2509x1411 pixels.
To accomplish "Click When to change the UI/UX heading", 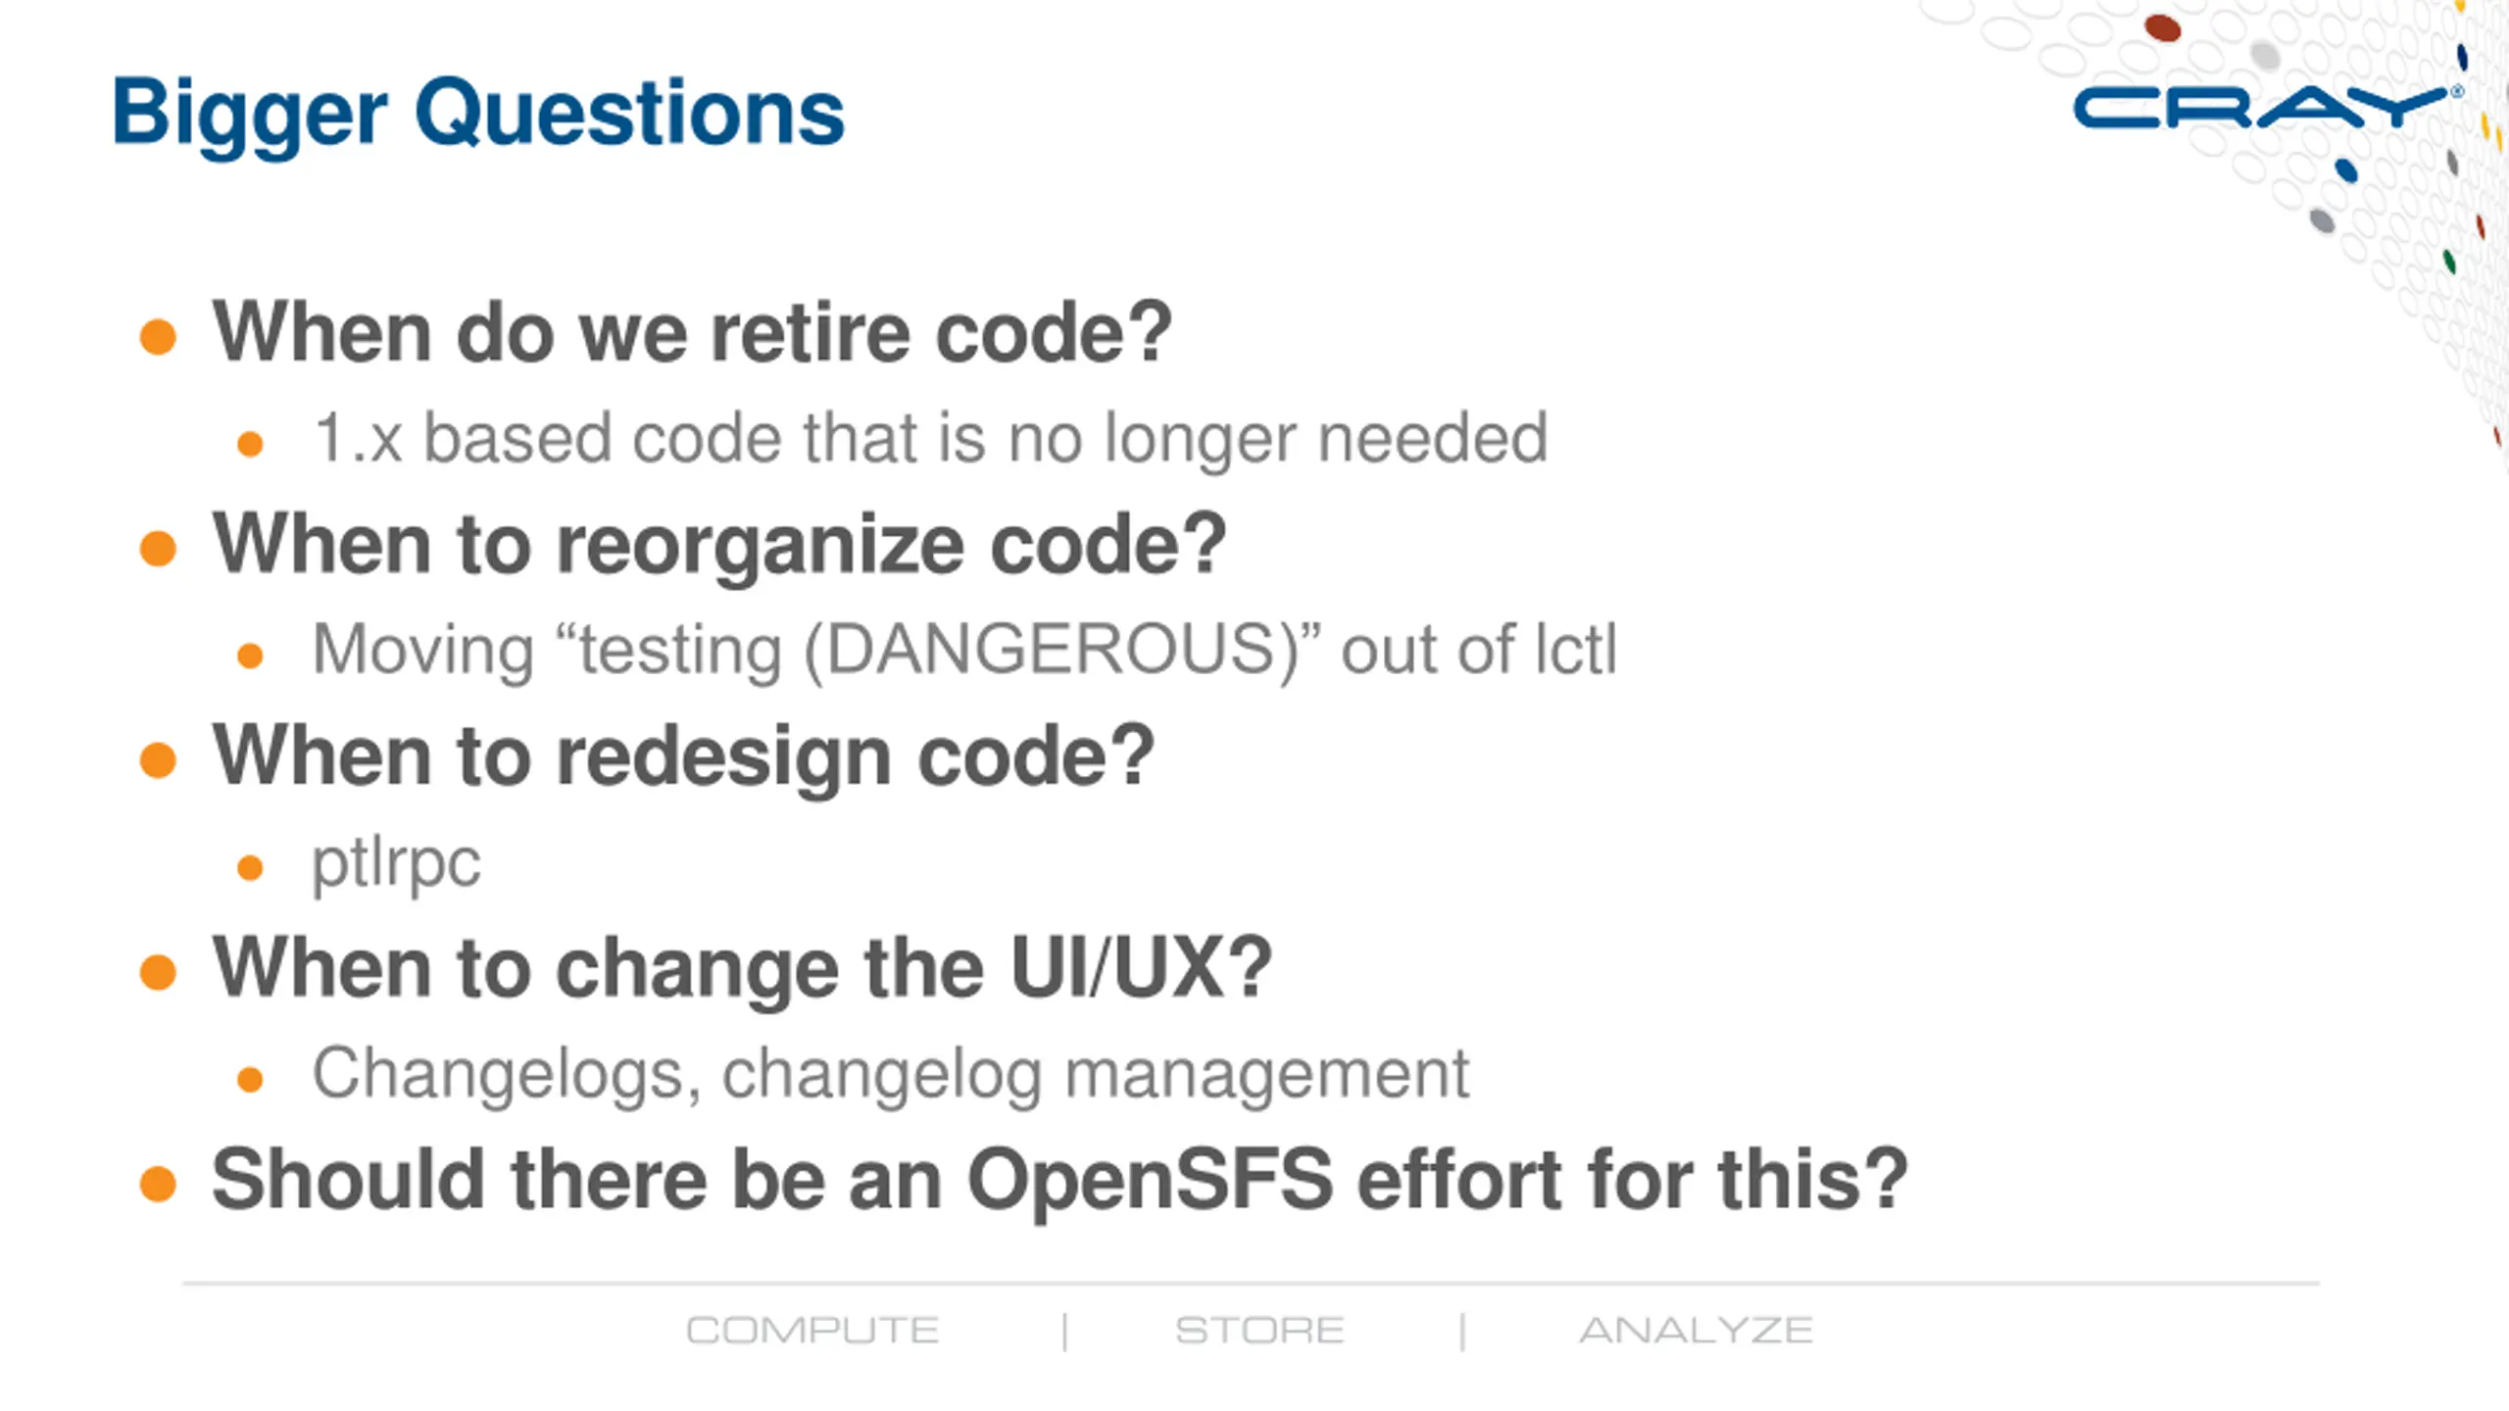I will pyautogui.click(x=742, y=968).
